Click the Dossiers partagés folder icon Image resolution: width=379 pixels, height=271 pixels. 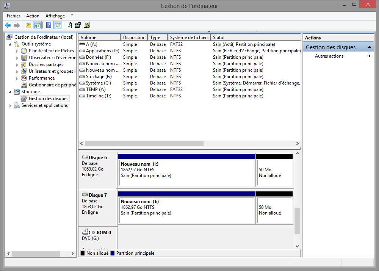point(23,64)
